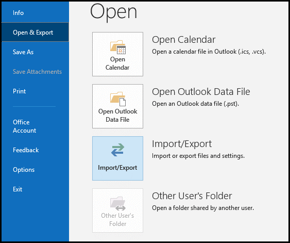Click Exit to close Outlook

(x=18, y=189)
